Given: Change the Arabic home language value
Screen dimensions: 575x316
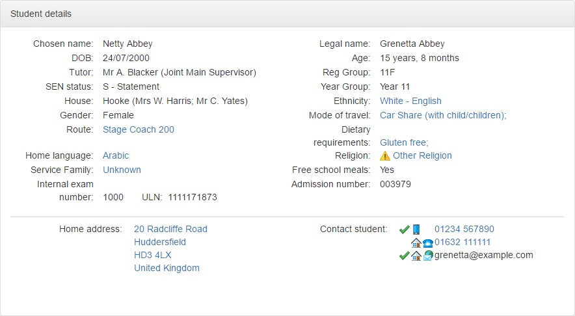Looking at the screenshot, I should 116,155.
